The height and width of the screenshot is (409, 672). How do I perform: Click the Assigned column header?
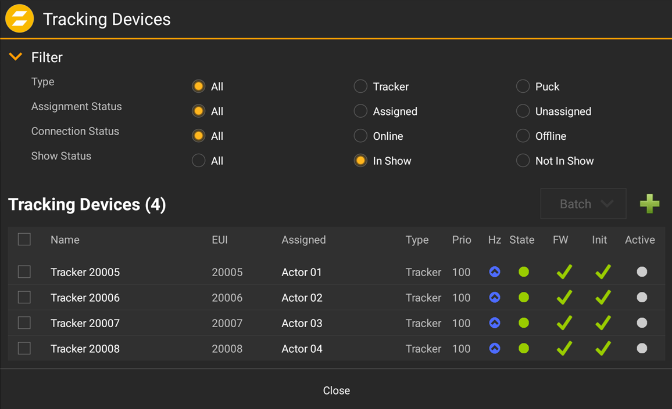303,240
